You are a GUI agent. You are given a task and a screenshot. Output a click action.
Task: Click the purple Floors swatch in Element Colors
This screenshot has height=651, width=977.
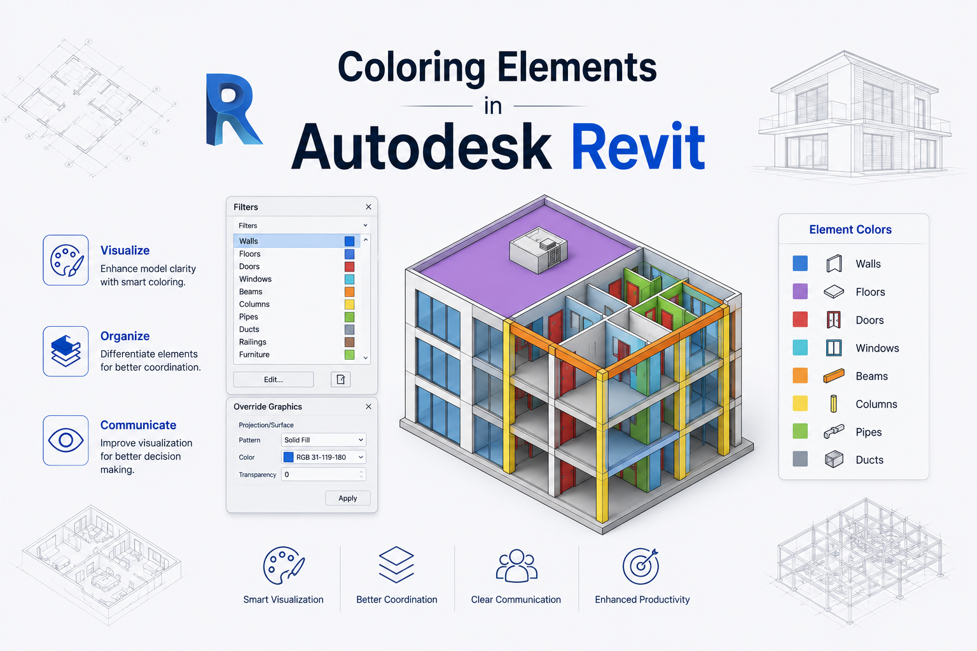800,292
